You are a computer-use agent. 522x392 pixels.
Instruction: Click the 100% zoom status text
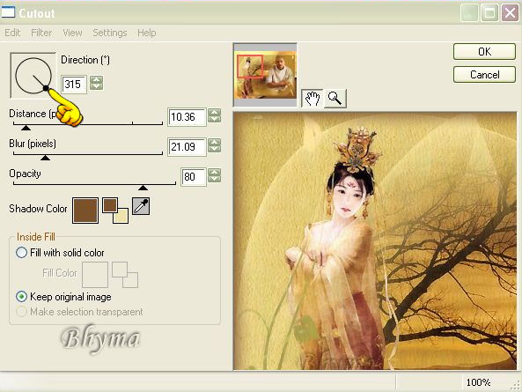(478, 382)
